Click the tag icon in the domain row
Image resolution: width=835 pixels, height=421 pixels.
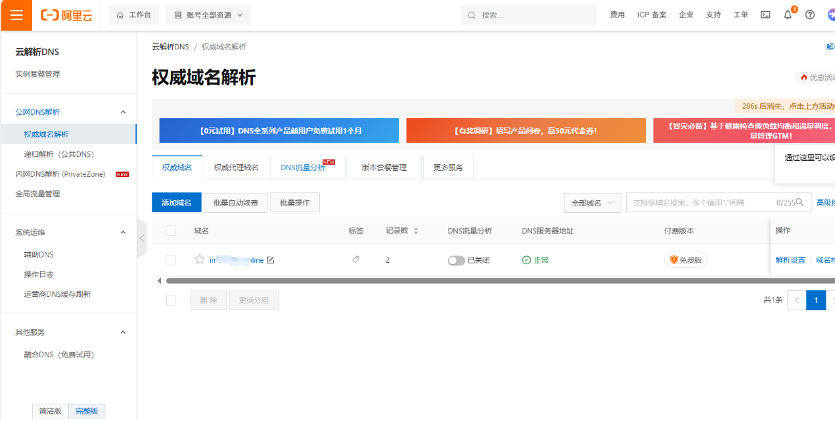coord(356,259)
